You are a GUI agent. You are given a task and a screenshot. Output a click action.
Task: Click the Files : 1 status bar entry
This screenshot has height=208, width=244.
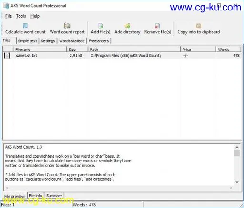coord(8,205)
